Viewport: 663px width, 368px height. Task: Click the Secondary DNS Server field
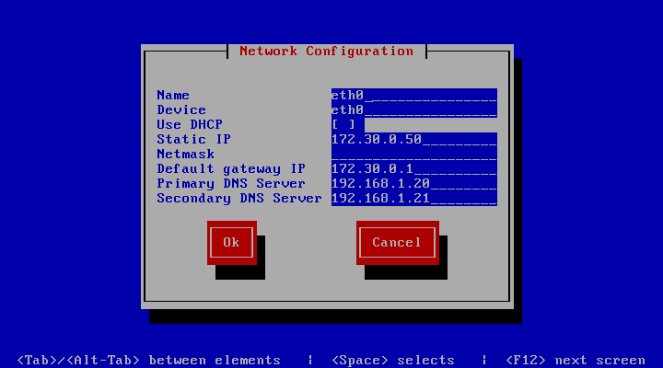coord(414,199)
